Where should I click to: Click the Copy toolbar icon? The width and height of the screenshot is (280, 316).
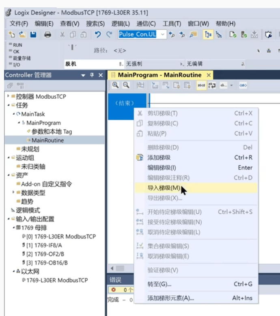[73, 35]
